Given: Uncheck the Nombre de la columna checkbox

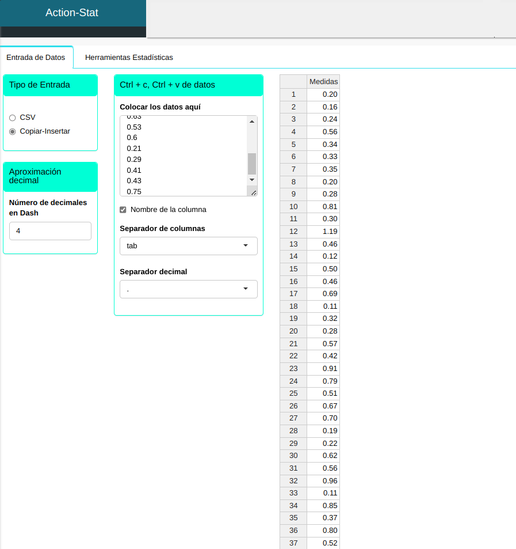Looking at the screenshot, I should pyautogui.click(x=123, y=210).
